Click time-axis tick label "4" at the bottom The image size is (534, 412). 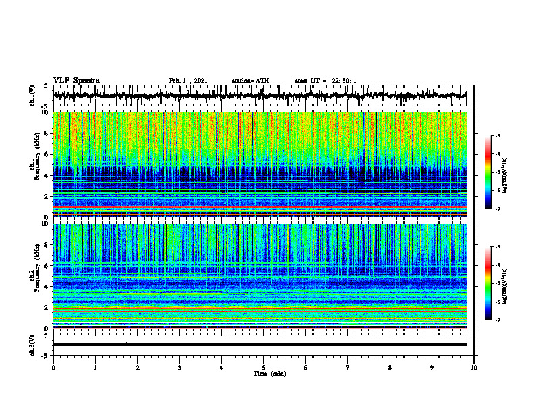222,368
